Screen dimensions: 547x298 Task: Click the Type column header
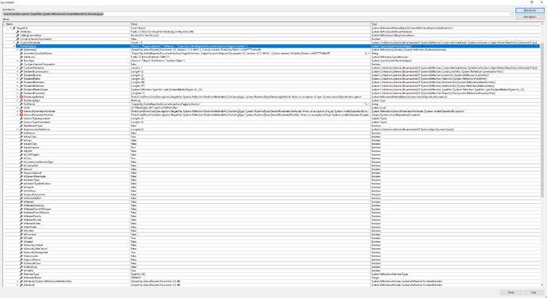[455, 24]
